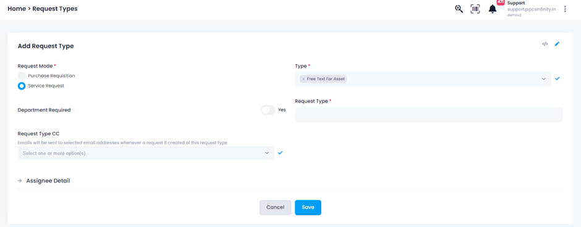Image resolution: width=581 pixels, height=227 pixels.
Task: Click checkmark beside Request Type CC
Action: (280, 153)
